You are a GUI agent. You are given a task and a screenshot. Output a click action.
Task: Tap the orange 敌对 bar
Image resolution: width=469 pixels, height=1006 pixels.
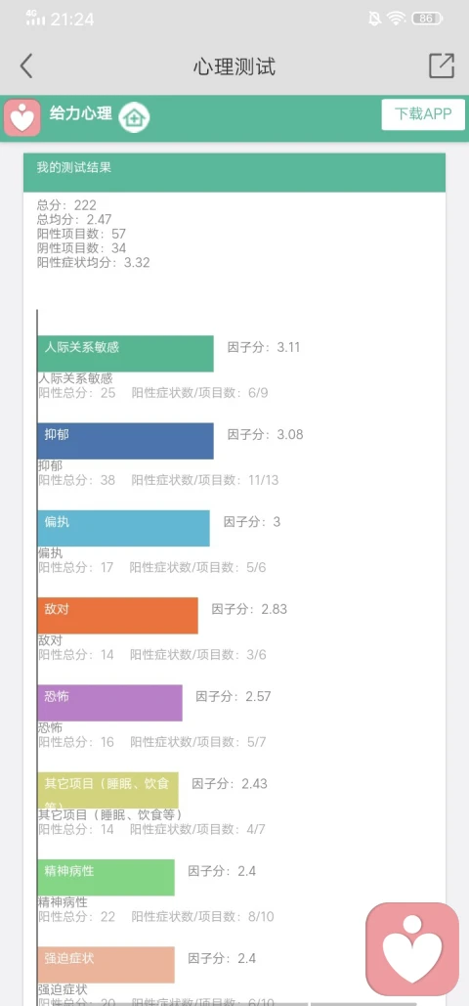tap(117, 615)
